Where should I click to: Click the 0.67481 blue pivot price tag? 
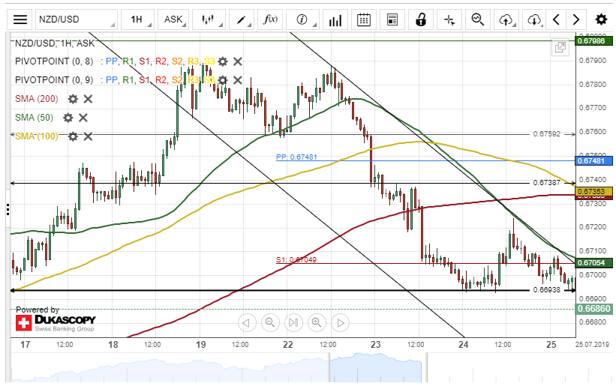pyautogui.click(x=593, y=160)
